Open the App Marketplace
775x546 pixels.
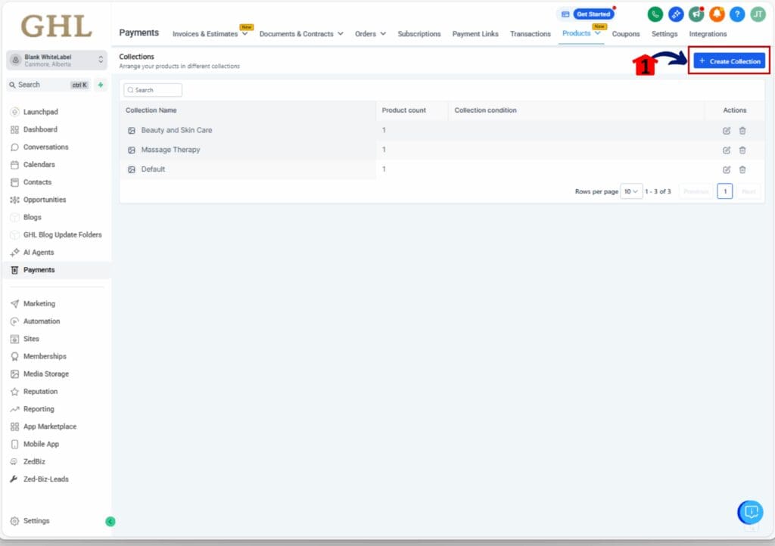(50, 426)
